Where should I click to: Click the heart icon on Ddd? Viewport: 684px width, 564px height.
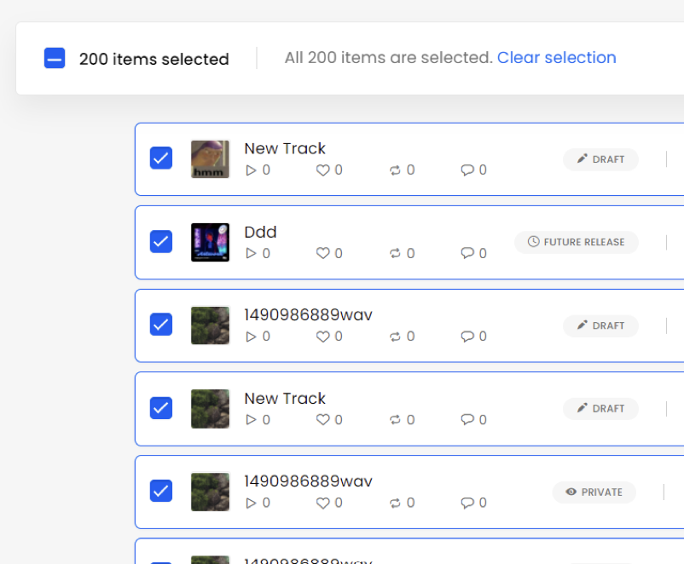pyautogui.click(x=322, y=253)
